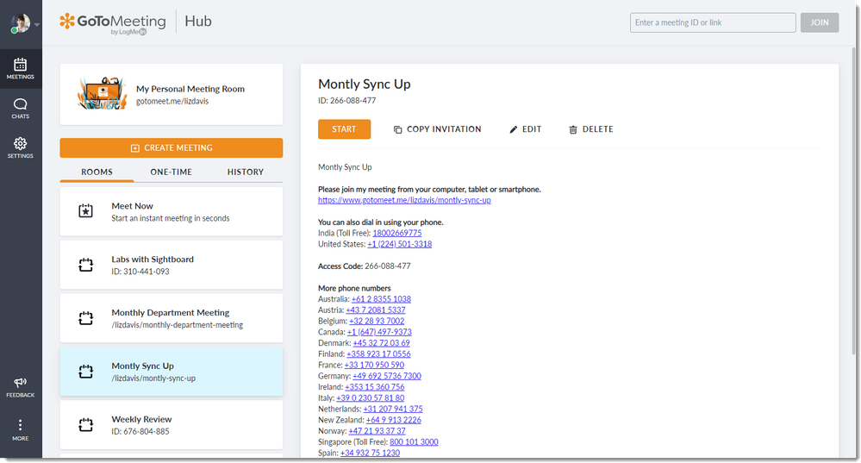Click the New Zealand phone number link

tap(394, 420)
